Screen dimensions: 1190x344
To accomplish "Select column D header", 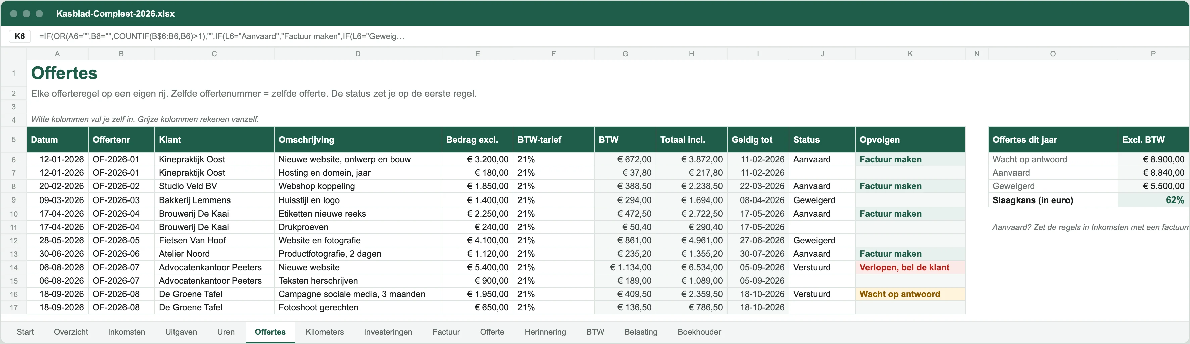I will (358, 54).
